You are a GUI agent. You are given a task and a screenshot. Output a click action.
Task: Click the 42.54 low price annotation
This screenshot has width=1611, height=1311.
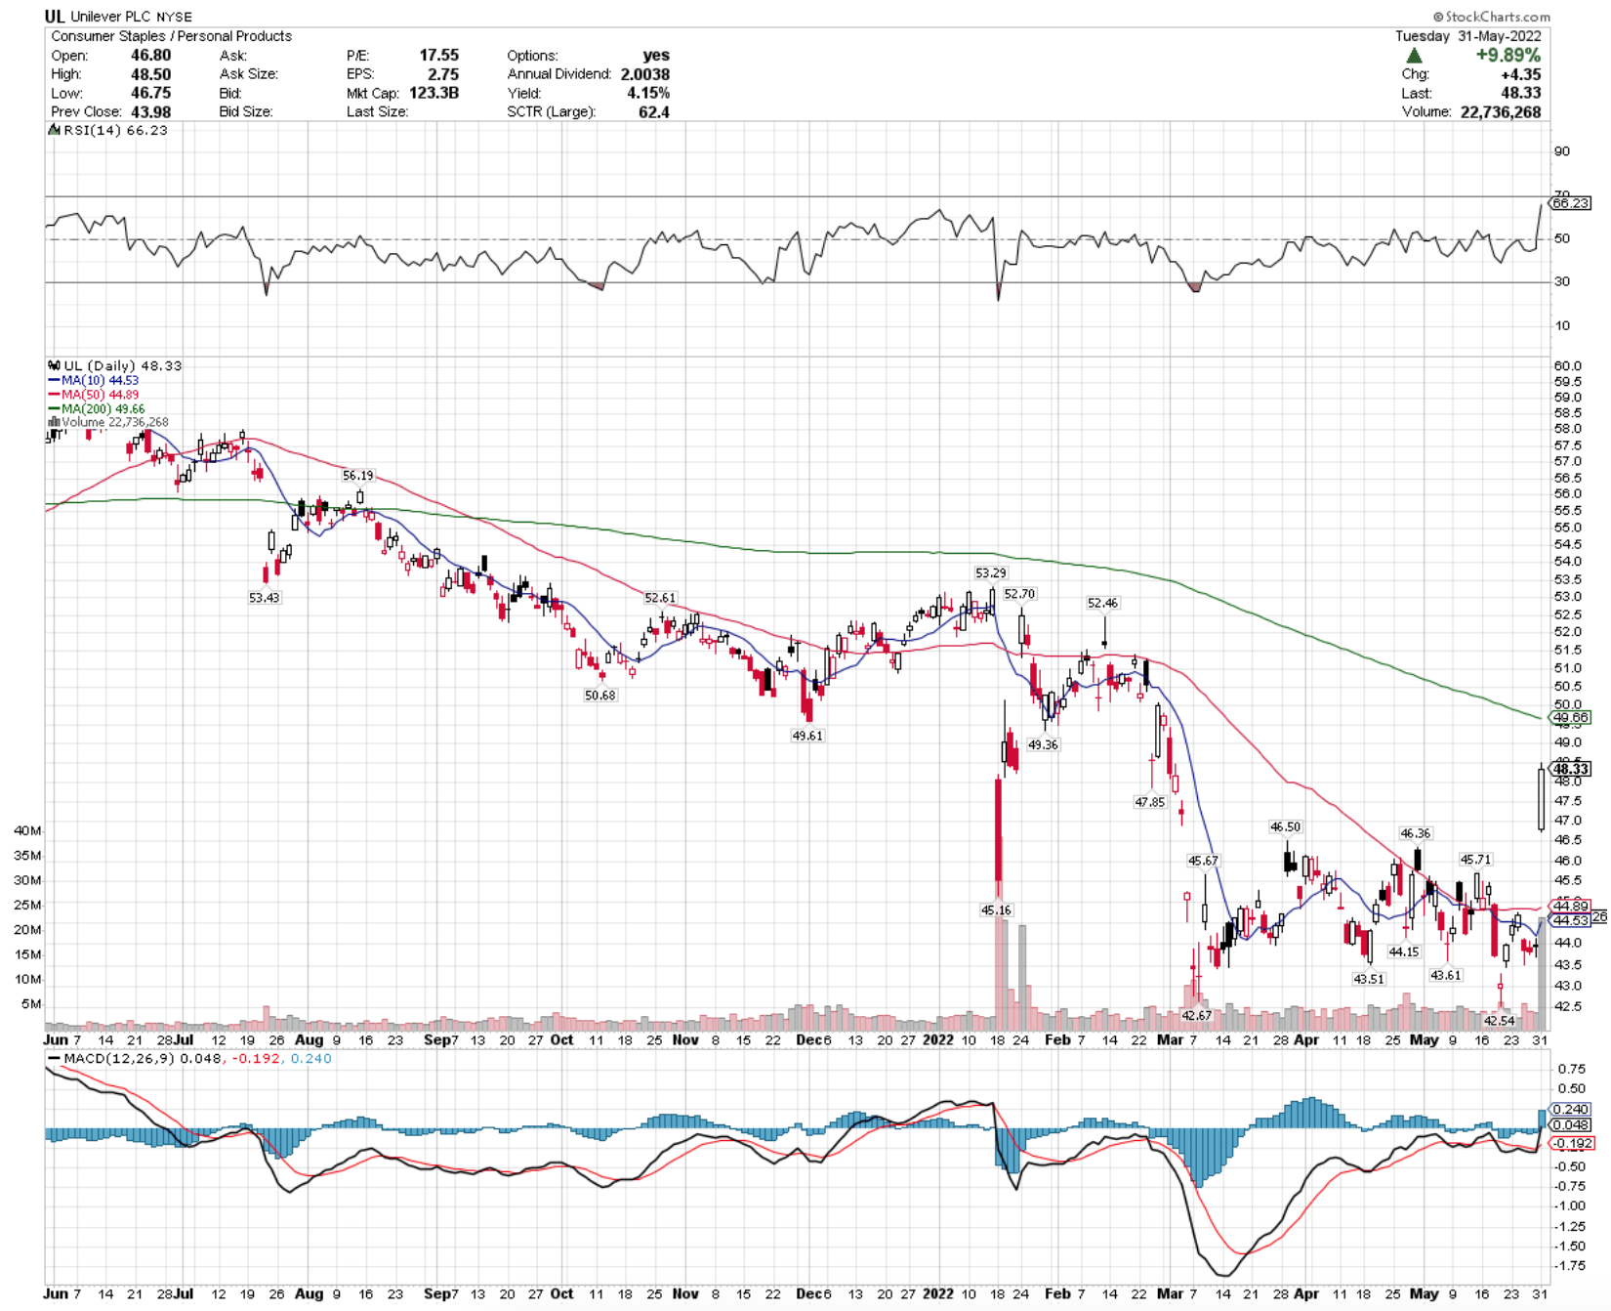pos(1500,1021)
